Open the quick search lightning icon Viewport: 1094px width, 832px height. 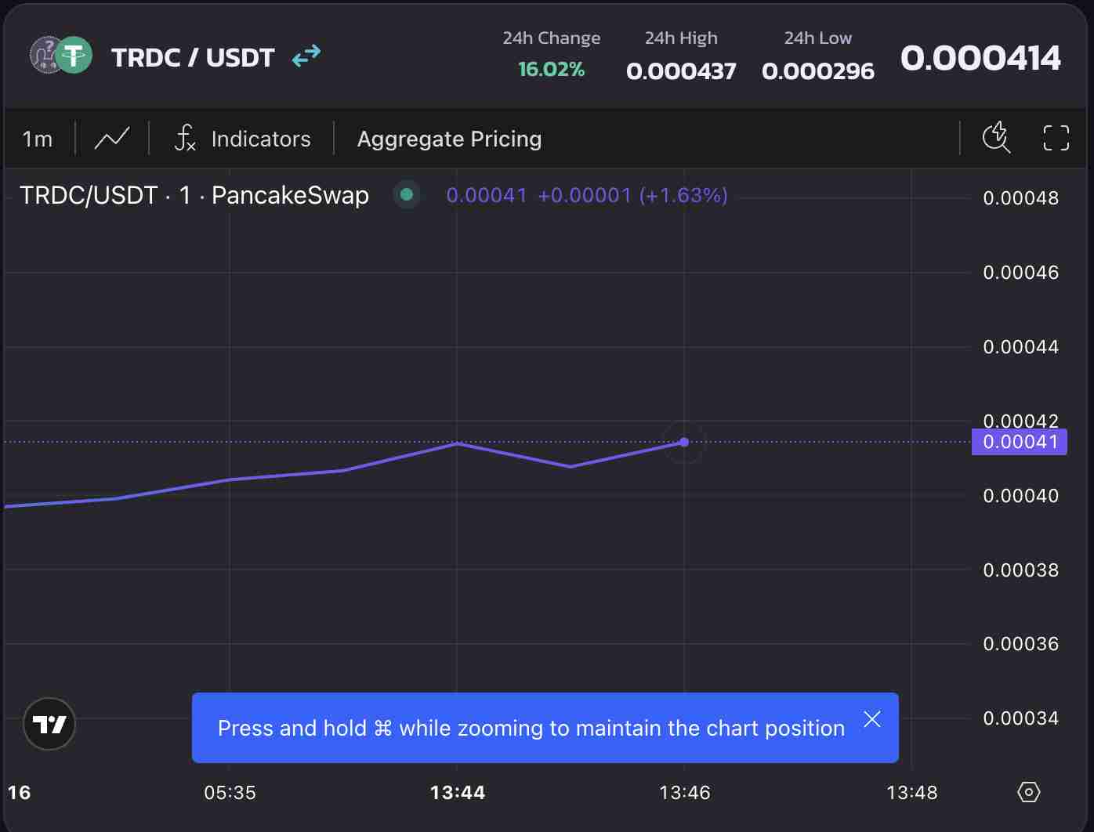996,138
